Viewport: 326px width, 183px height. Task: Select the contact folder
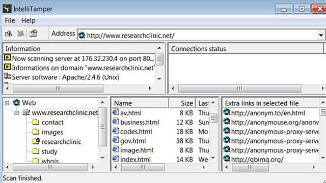[x=52, y=123]
